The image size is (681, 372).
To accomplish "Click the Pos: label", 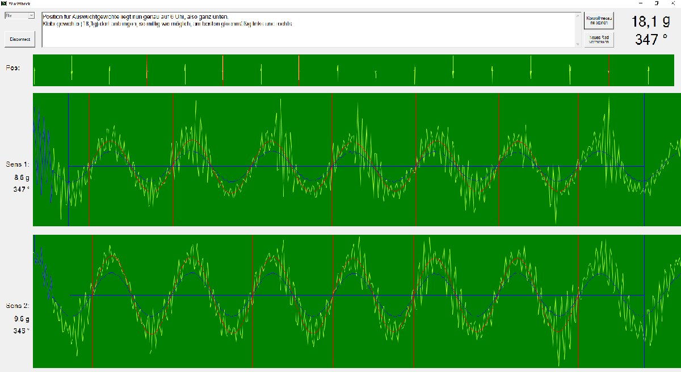I will pyautogui.click(x=13, y=68).
